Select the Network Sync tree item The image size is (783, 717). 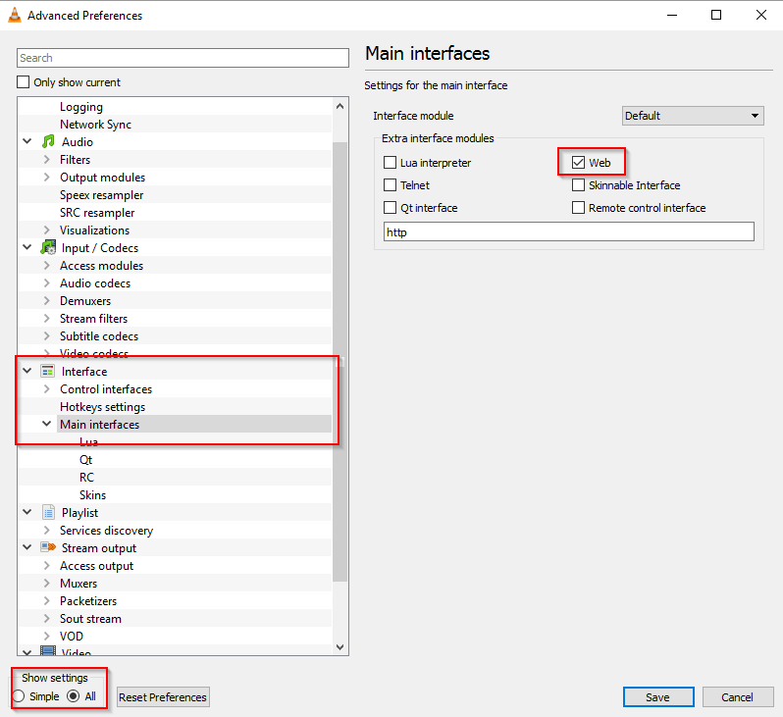coord(95,125)
